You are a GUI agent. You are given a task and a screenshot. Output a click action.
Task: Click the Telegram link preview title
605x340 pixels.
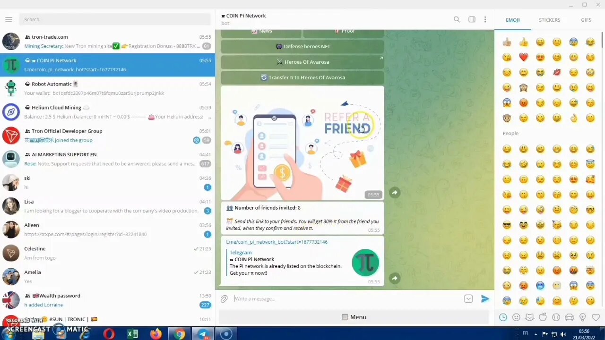(241, 253)
